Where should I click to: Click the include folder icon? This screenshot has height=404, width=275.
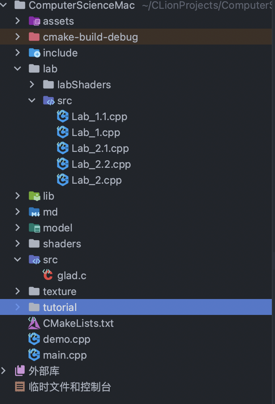[34, 53]
